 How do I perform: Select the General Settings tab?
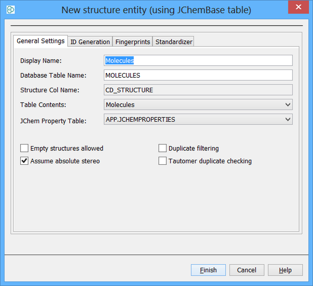(x=41, y=41)
